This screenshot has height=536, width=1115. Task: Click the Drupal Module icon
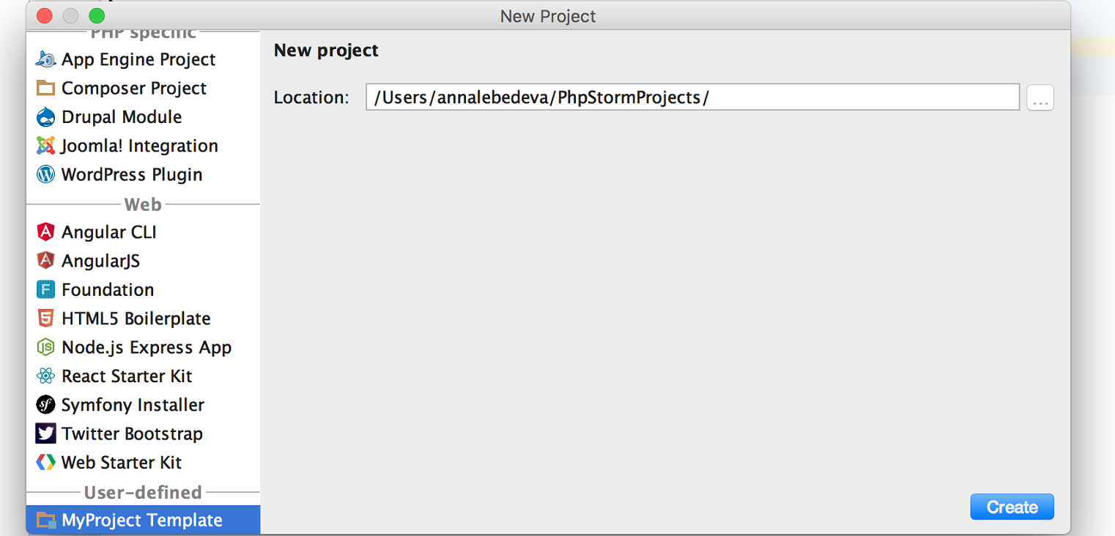point(45,117)
